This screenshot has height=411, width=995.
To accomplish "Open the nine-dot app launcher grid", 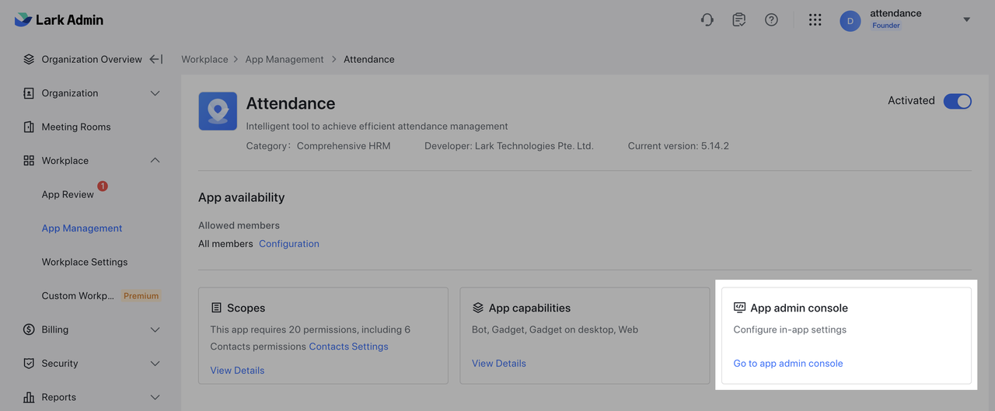I will point(815,20).
